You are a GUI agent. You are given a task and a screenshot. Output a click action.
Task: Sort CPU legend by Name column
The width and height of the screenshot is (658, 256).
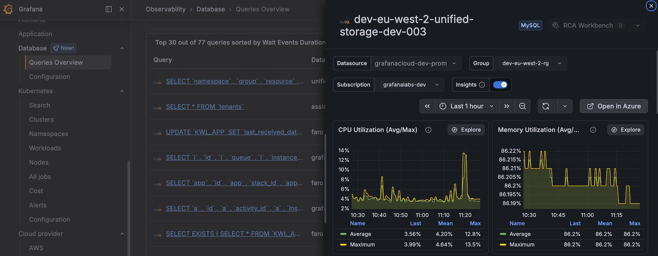pos(357,223)
